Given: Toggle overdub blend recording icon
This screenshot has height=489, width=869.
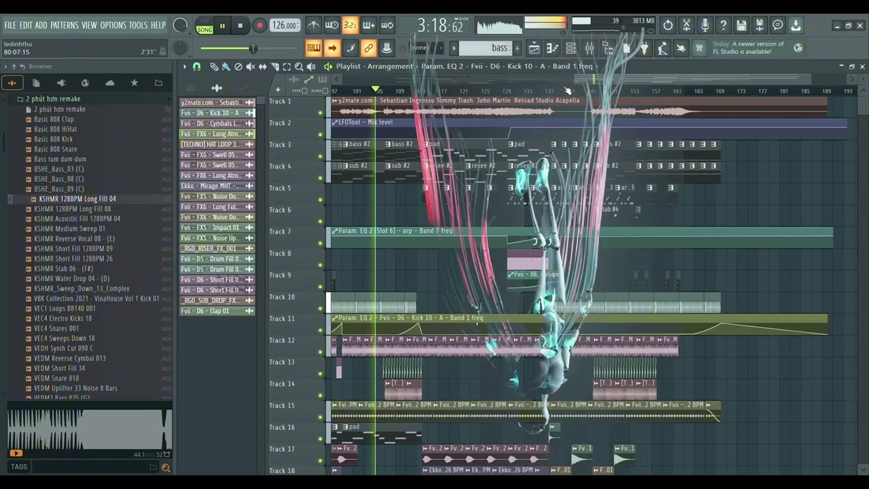Looking at the screenshot, I should 369,26.
